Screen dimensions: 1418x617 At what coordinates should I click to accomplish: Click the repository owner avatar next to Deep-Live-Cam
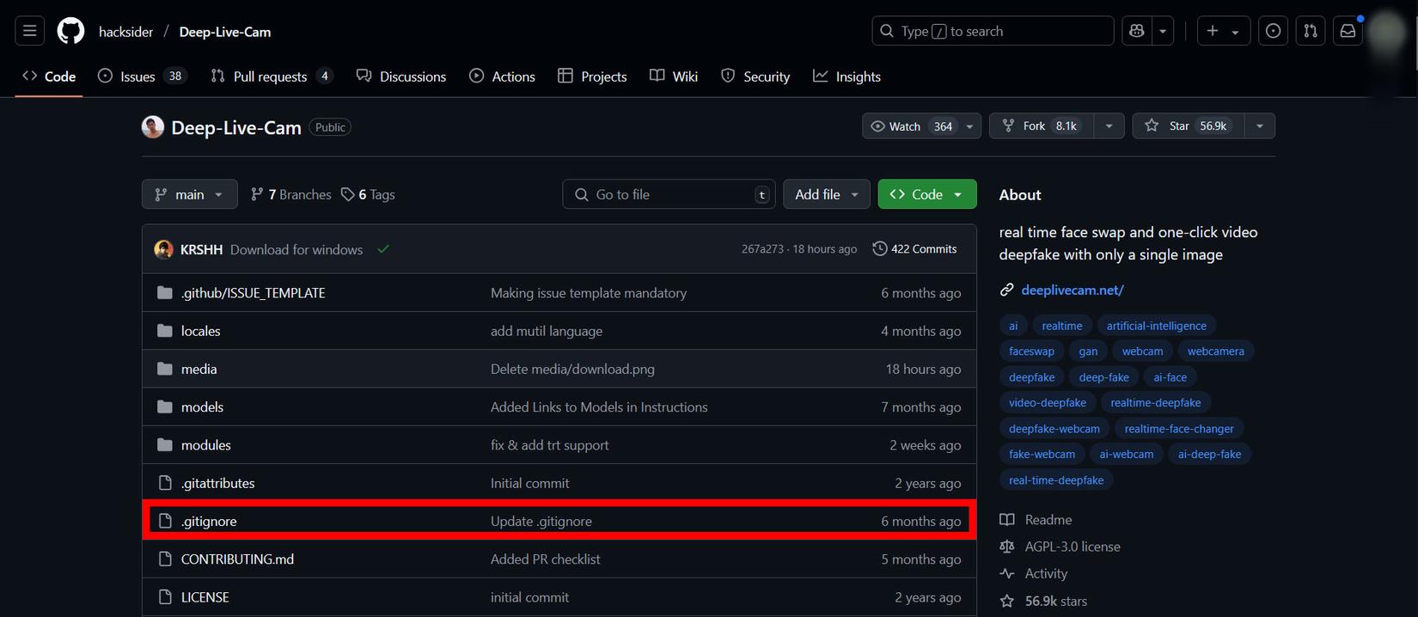[153, 127]
